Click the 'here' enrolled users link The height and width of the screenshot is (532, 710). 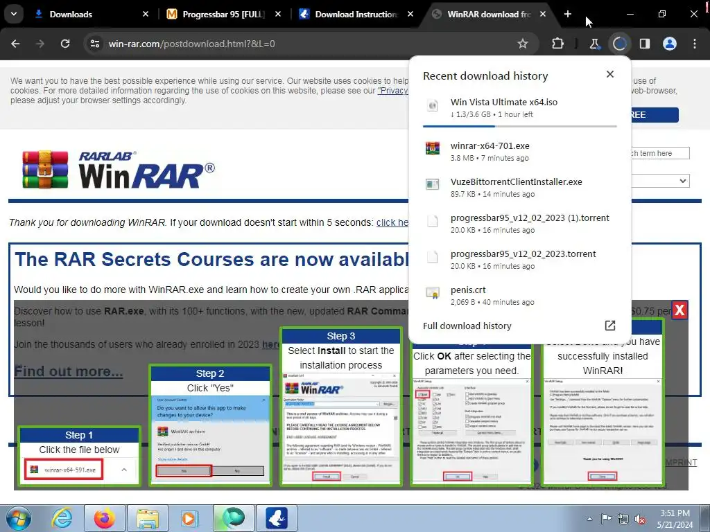(x=271, y=344)
